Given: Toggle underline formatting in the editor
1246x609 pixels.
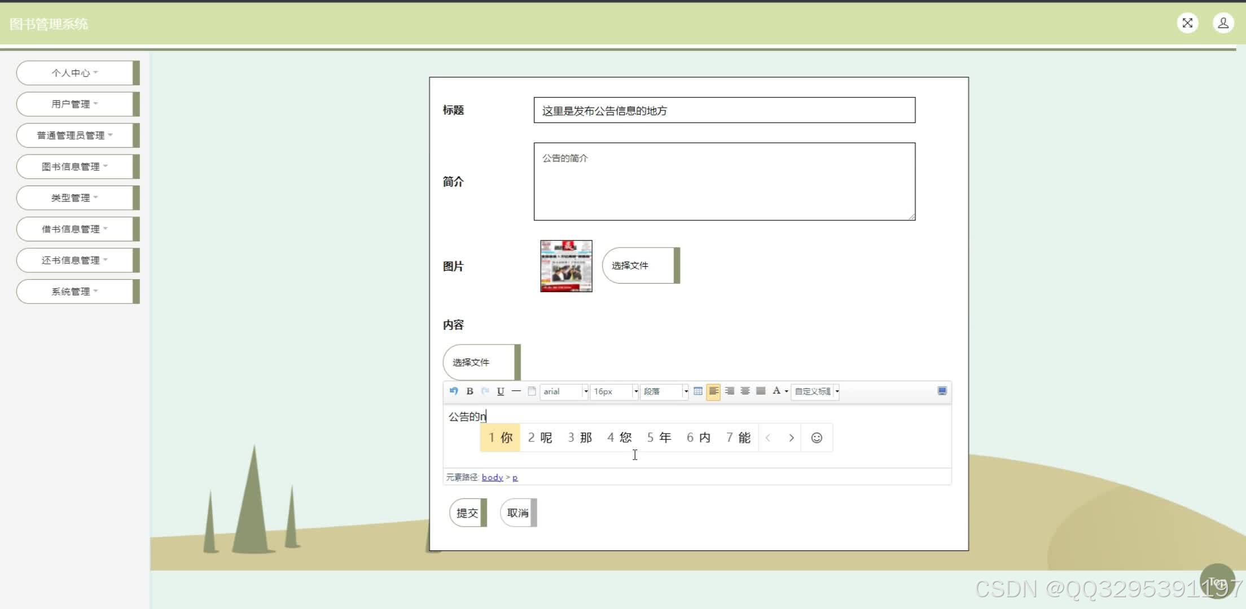Looking at the screenshot, I should point(501,391).
